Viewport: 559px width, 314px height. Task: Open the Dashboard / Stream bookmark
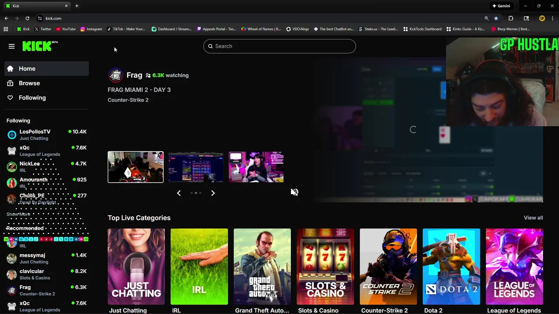pyautogui.click(x=172, y=29)
